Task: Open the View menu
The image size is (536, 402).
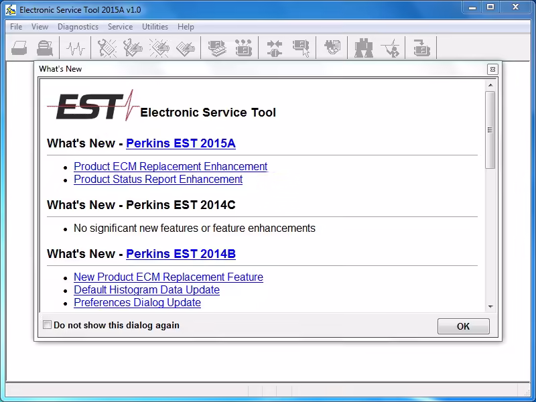Action: (x=40, y=27)
